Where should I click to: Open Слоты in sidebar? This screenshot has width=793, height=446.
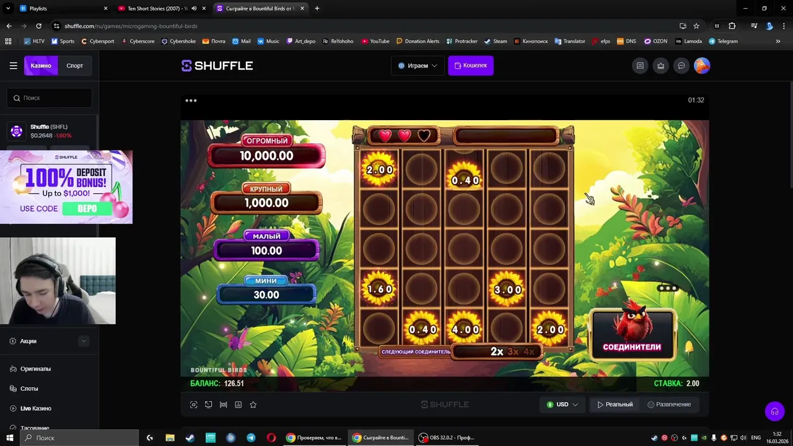coord(29,388)
